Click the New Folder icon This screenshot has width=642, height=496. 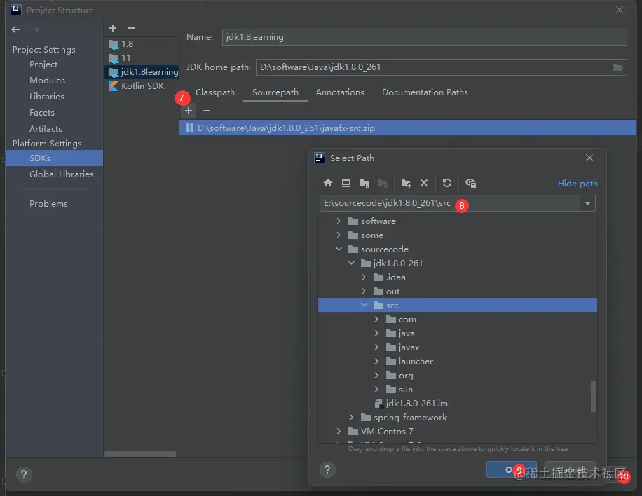(406, 183)
